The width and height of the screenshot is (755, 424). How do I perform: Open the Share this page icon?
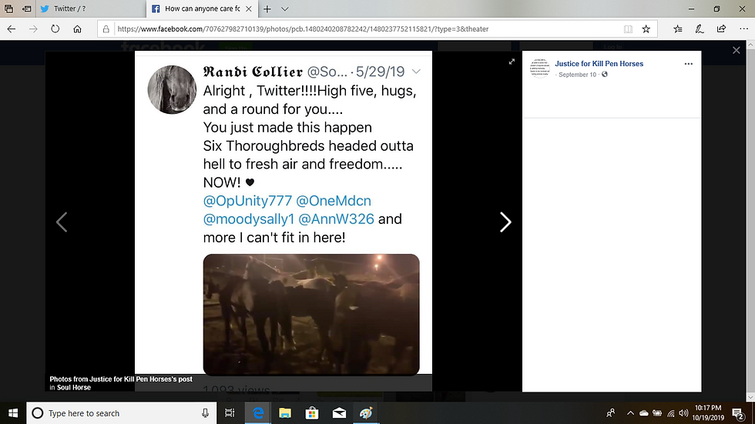click(x=721, y=28)
